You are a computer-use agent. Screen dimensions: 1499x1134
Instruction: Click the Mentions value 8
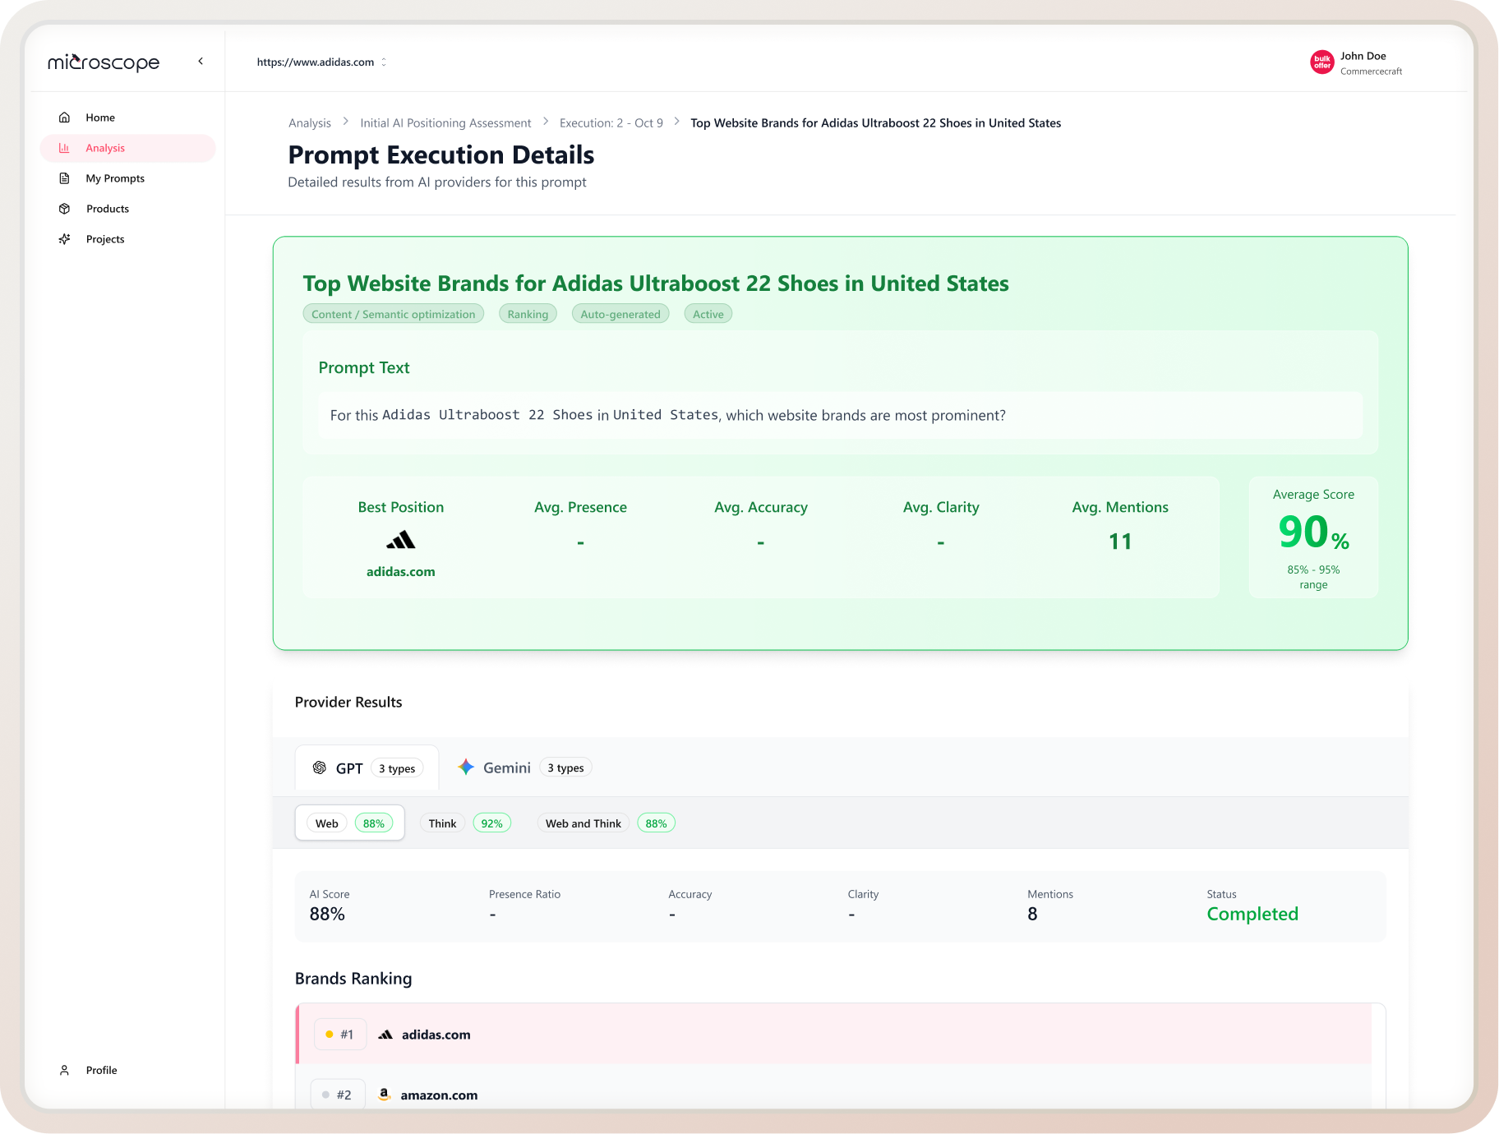pyautogui.click(x=1032, y=914)
